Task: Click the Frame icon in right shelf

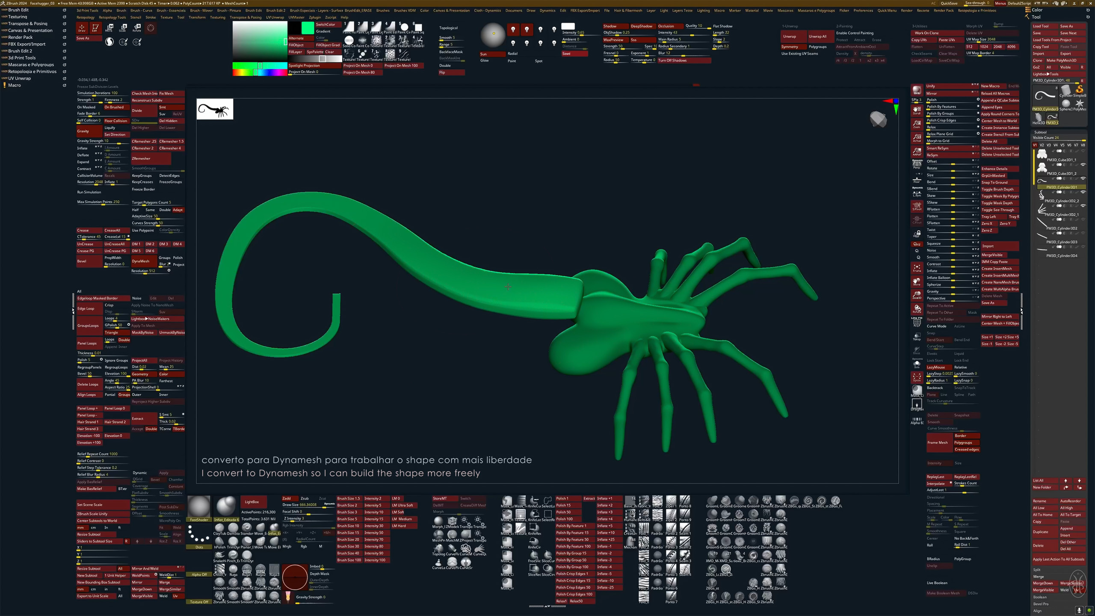Action: tap(917, 268)
